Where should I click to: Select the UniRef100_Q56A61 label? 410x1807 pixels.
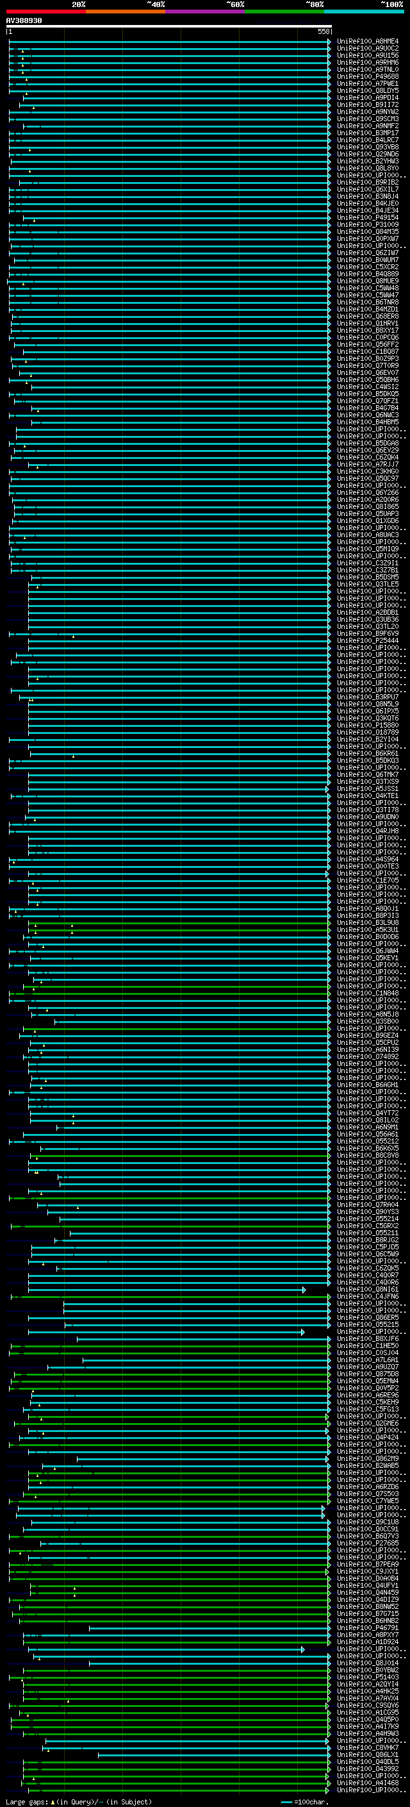pyautogui.click(x=368, y=1135)
